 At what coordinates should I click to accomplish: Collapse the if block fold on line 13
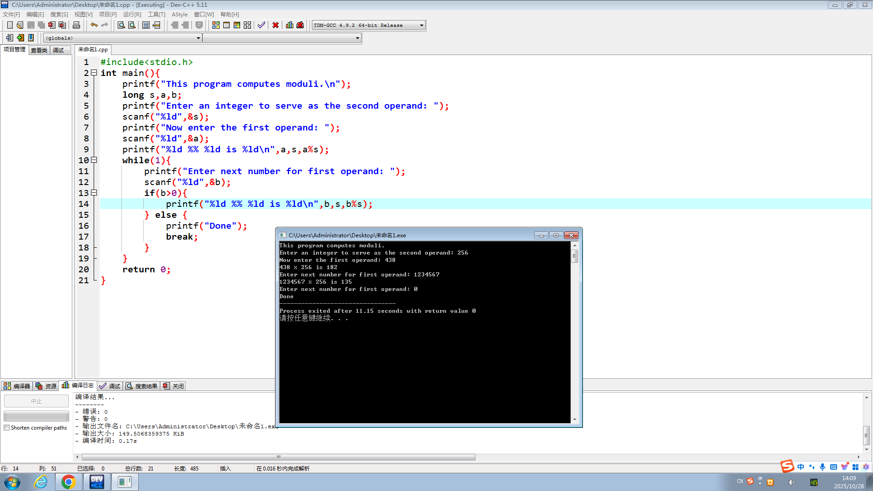(x=94, y=193)
